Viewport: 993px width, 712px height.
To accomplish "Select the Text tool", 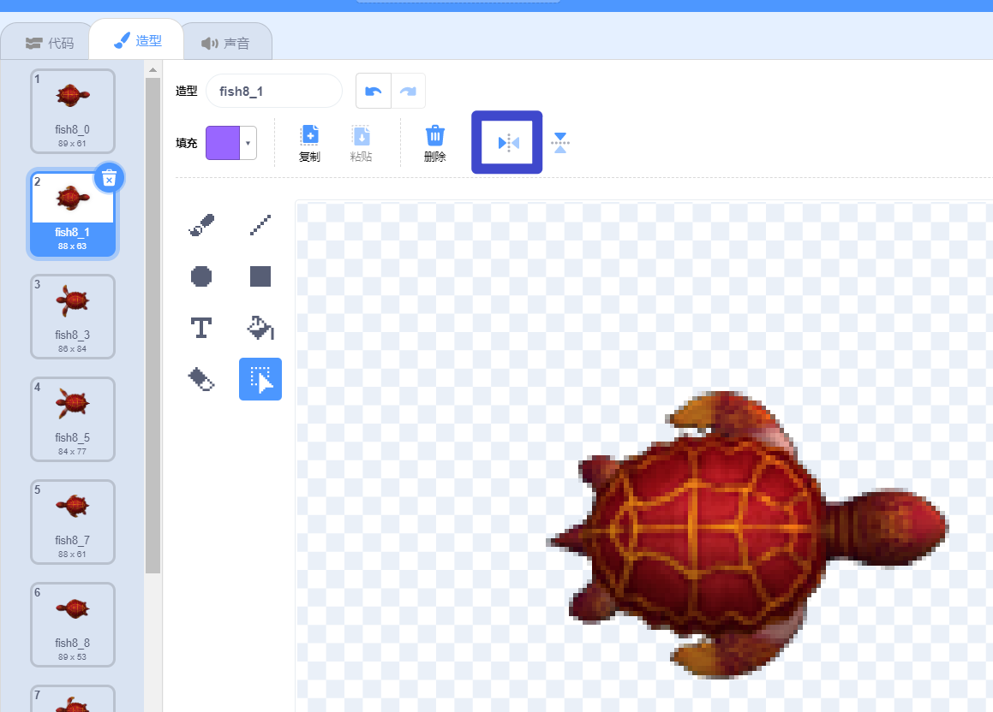I will point(201,327).
